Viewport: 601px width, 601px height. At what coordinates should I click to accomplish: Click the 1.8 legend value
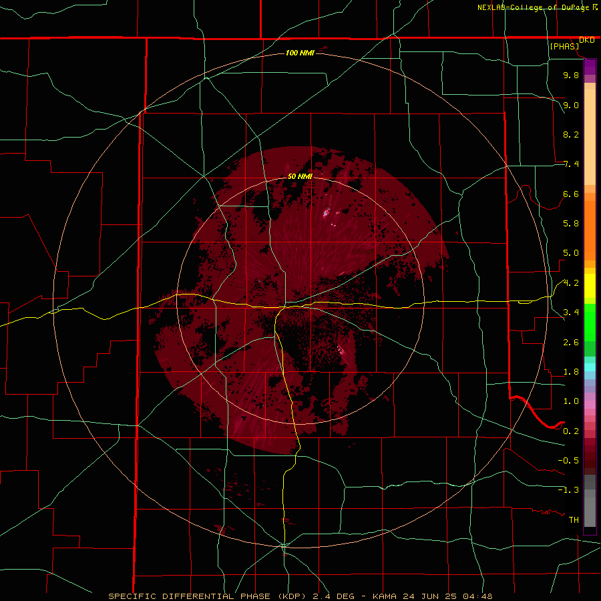tap(571, 372)
